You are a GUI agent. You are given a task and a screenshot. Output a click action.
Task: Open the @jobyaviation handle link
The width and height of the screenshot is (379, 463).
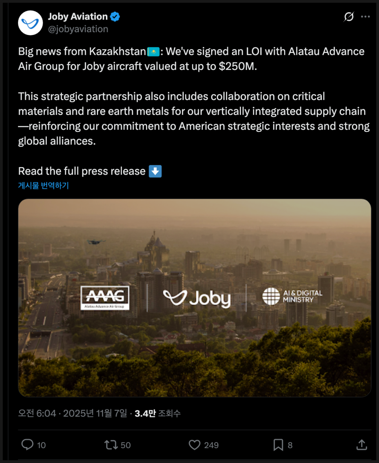(78, 29)
